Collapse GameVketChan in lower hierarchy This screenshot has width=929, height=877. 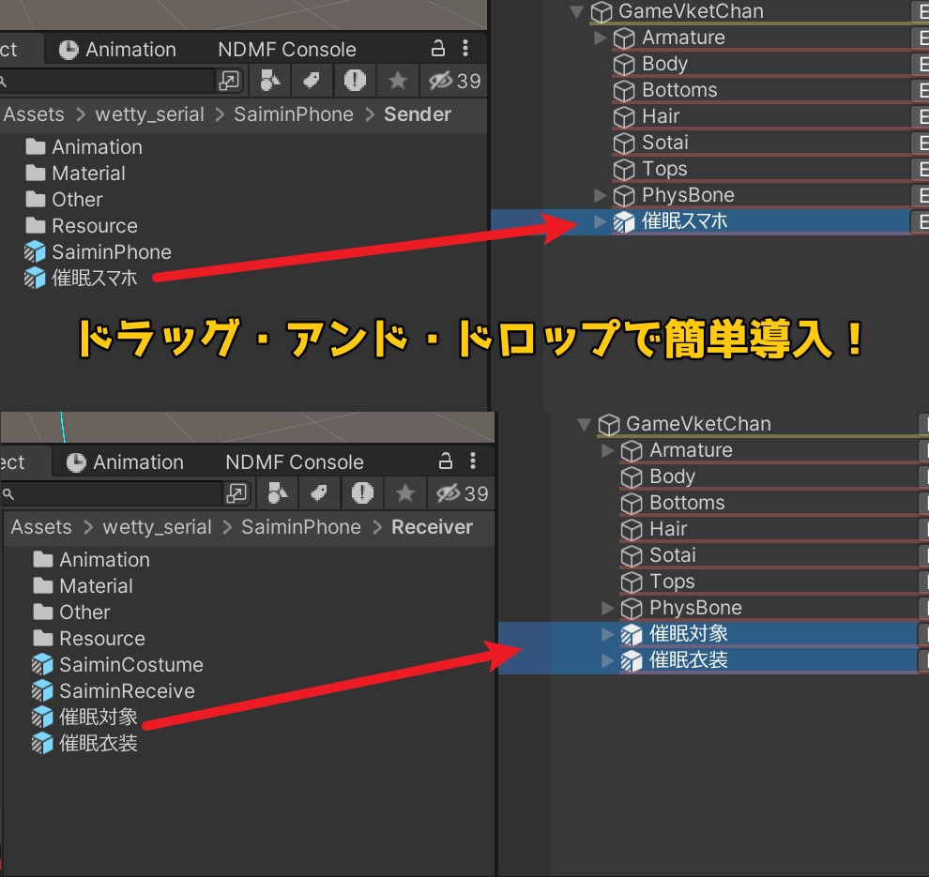click(585, 424)
